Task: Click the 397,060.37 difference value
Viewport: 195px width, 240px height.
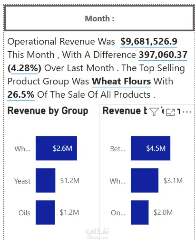Action: (163, 55)
